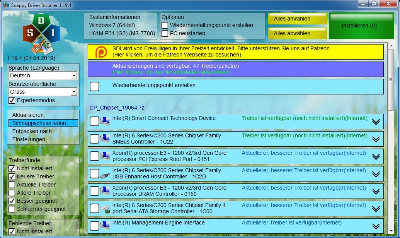The image size is (400, 238).
Task: Click the Snappy Driver Installer title bar icon
Action: (x=5, y=4)
